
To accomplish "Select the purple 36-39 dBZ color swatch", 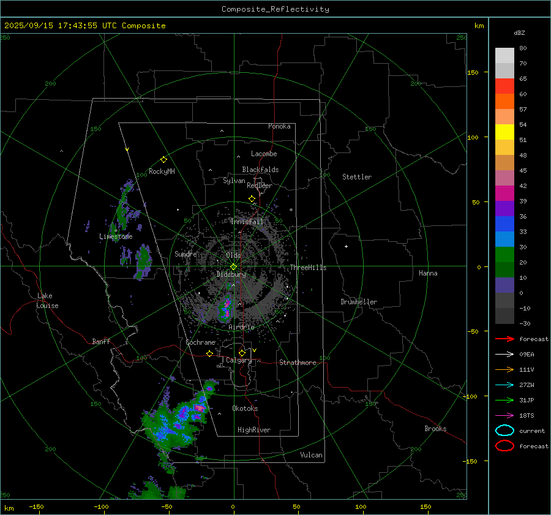I will pos(504,209).
